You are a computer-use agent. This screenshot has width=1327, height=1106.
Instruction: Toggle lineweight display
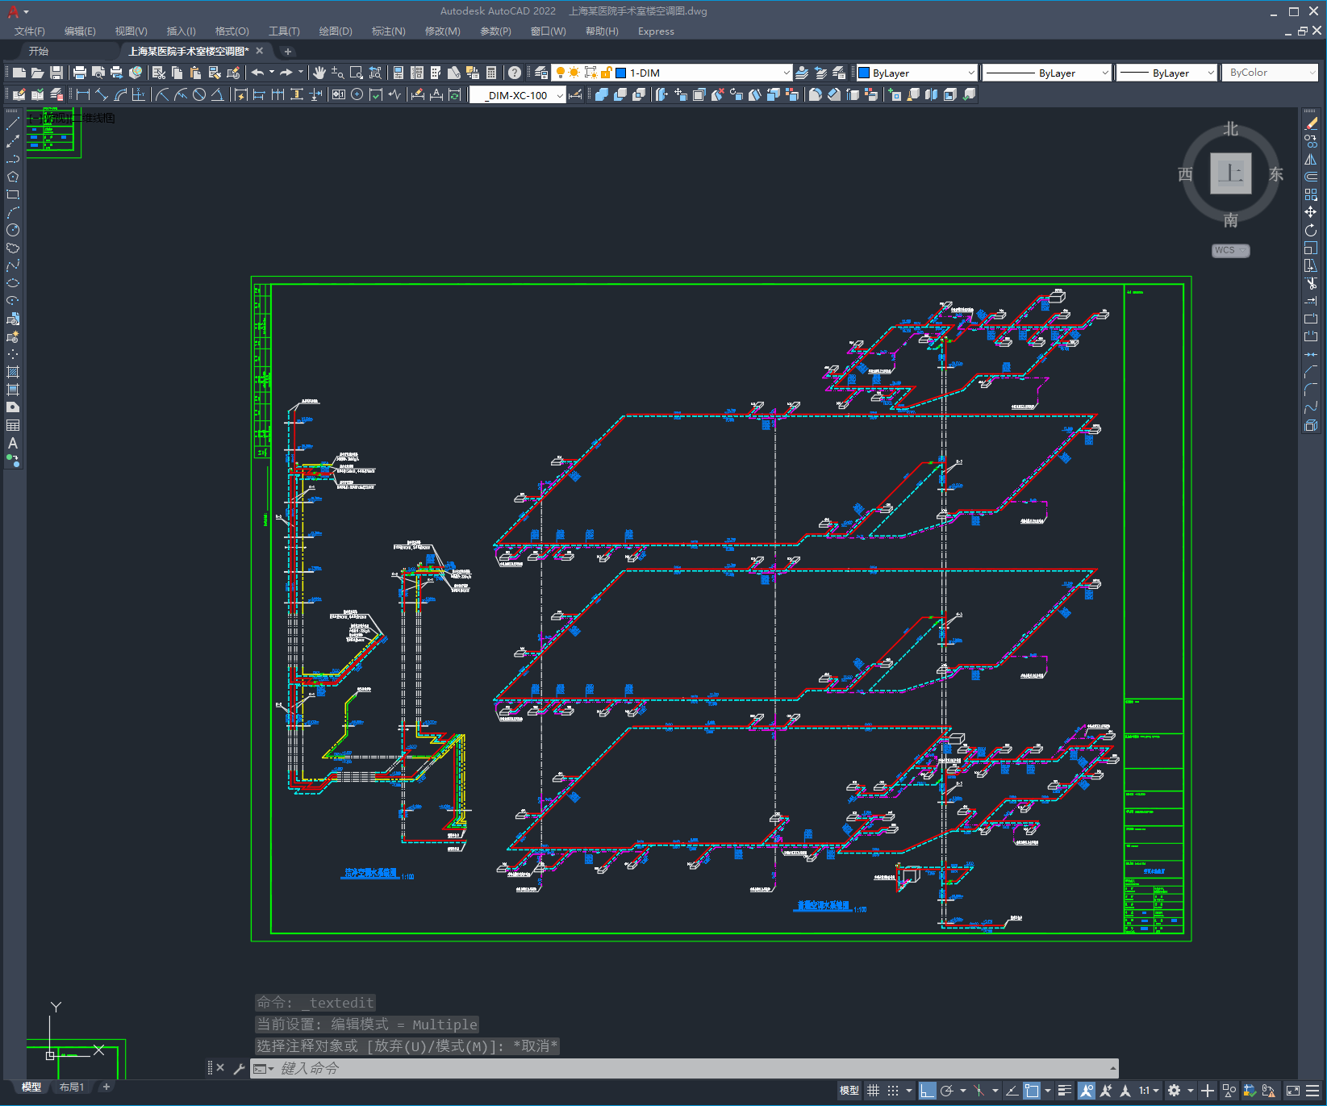(1065, 1091)
